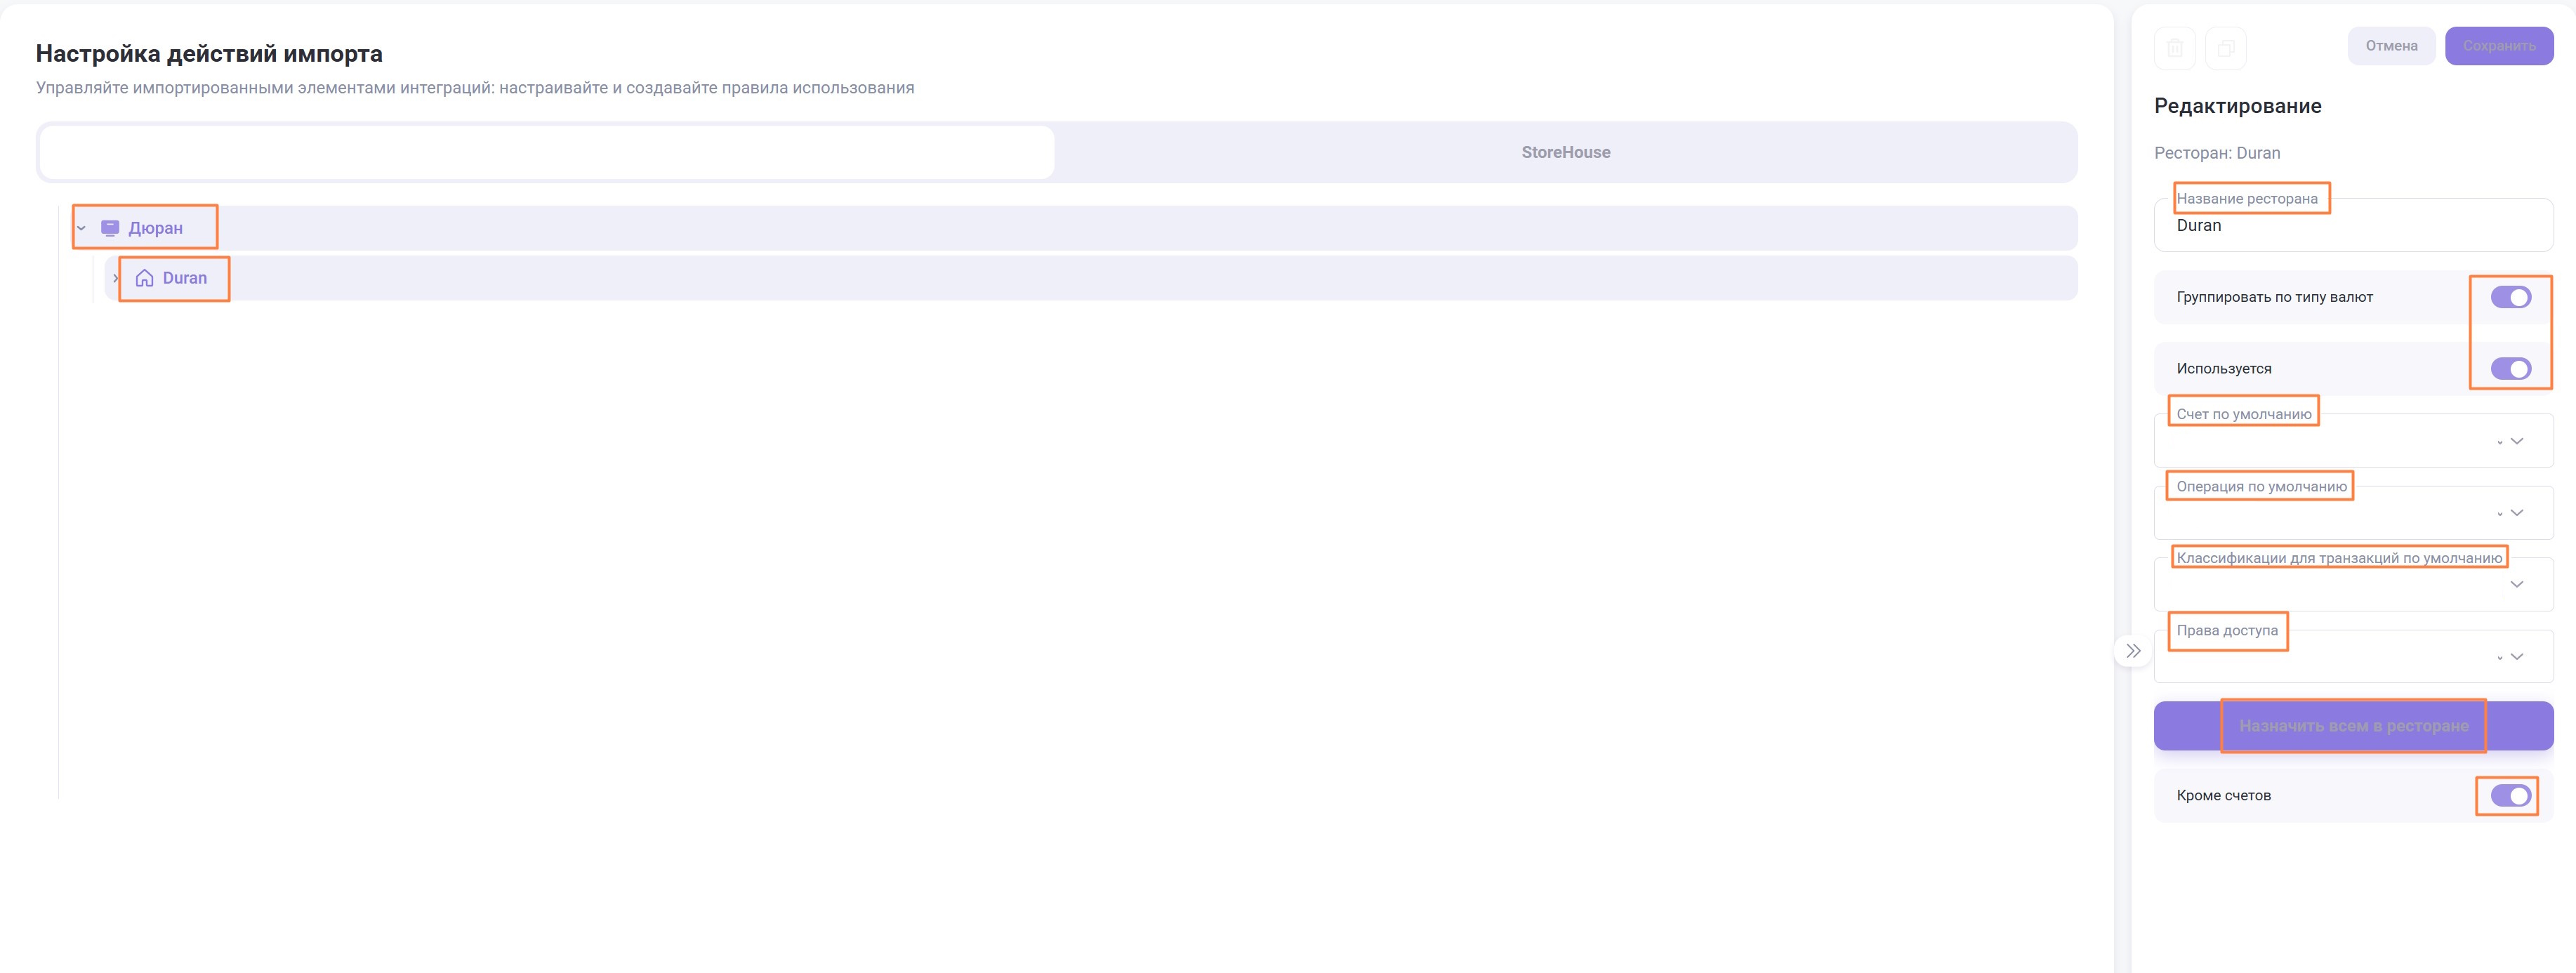Click the Дюран integration monitor icon
Viewport: 2576px width, 973px height.
point(110,228)
